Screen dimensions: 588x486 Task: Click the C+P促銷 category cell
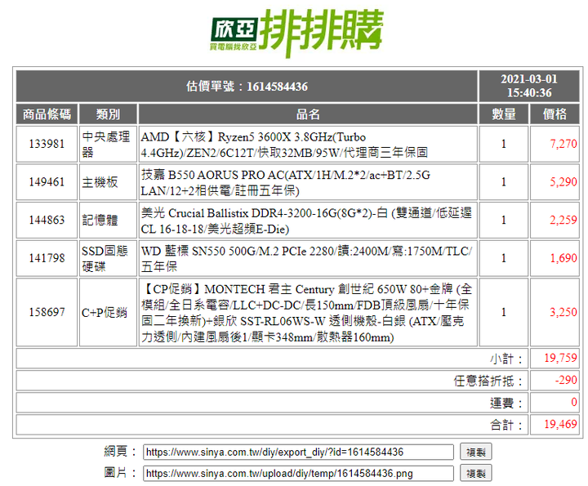(x=108, y=312)
